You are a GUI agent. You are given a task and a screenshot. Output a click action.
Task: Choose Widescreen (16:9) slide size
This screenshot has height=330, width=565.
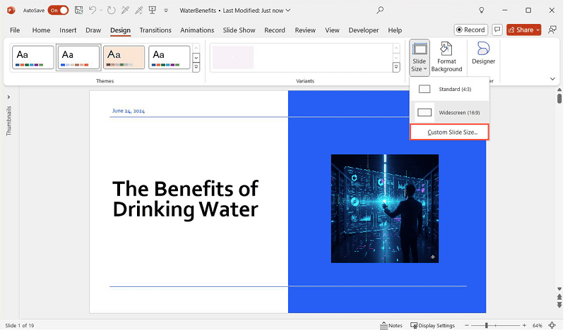tap(449, 112)
